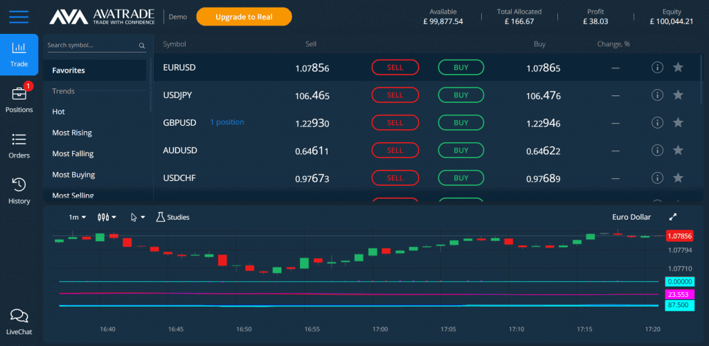Click the magenta 23.553 indicator label
The width and height of the screenshot is (709, 346).
pyautogui.click(x=679, y=294)
